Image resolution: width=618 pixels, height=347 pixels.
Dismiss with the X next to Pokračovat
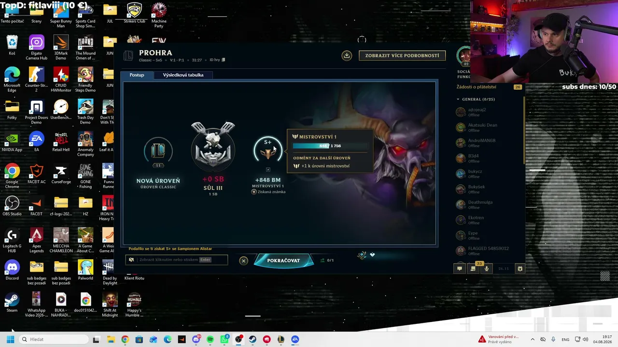[x=243, y=261]
